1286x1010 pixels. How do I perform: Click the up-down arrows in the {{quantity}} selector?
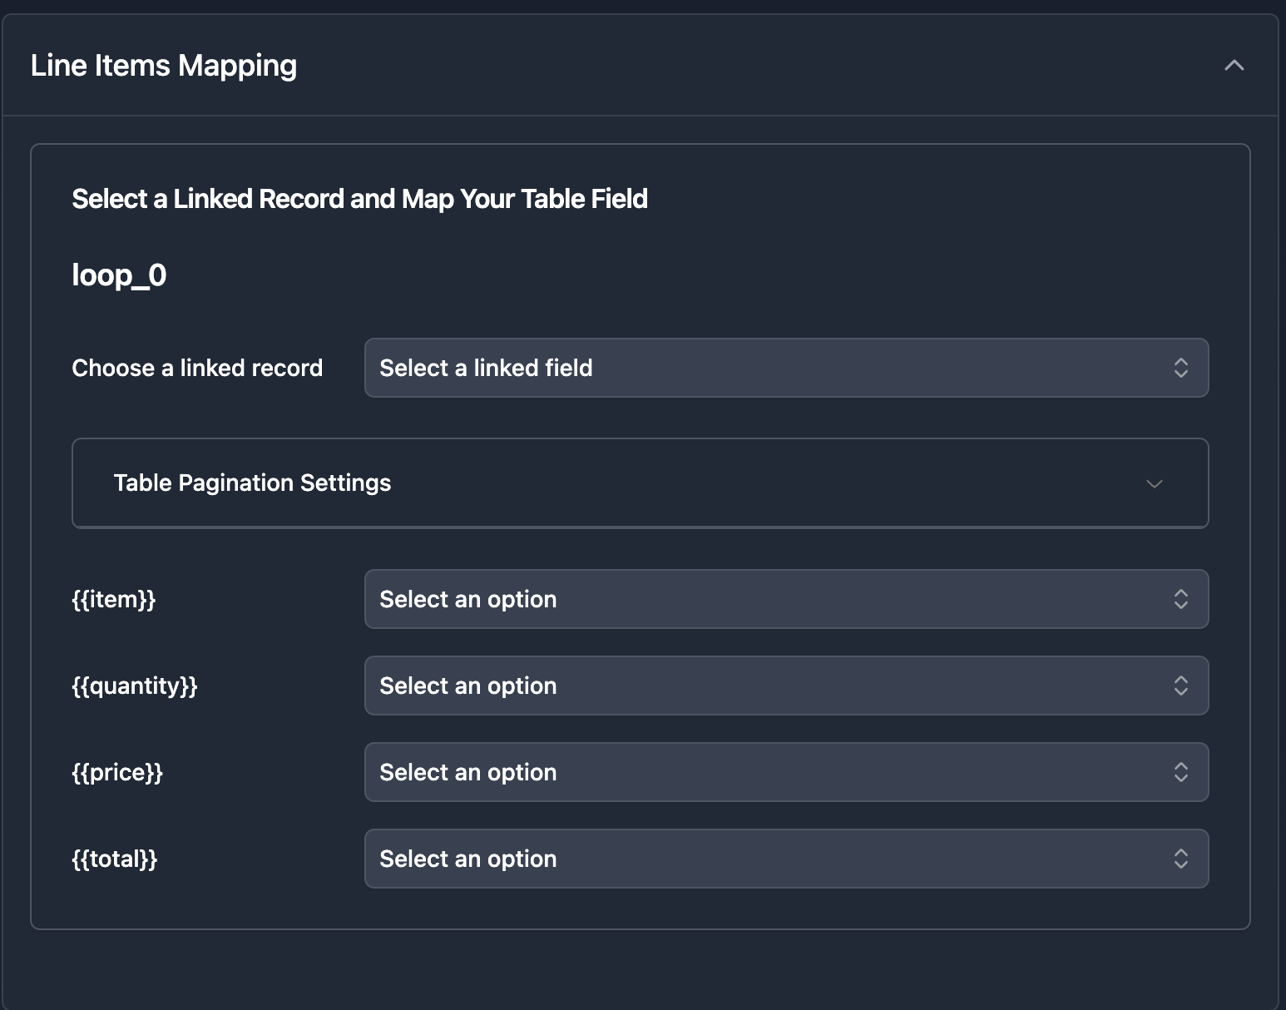tap(1180, 686)
